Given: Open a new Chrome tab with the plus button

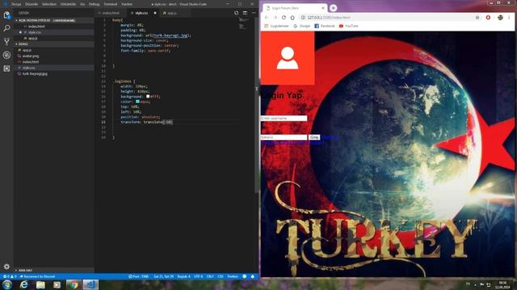Looking at the screenshot, I should point(333,8).
